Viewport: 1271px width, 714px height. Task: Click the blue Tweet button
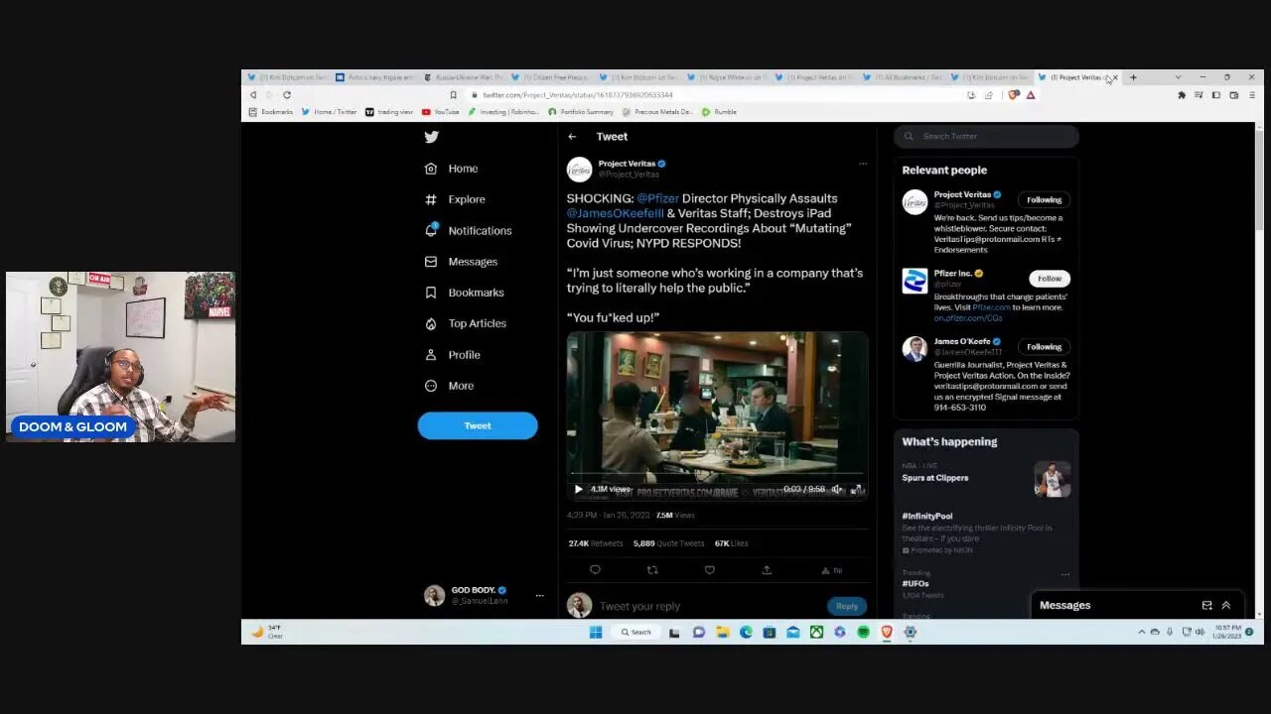(x=478, y=425)
